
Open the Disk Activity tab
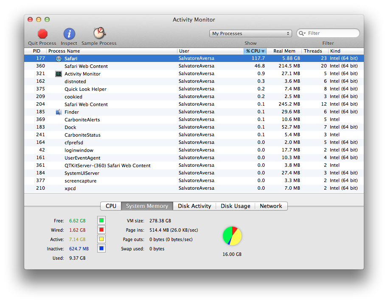pyautogui.click(x=194, y=206)
